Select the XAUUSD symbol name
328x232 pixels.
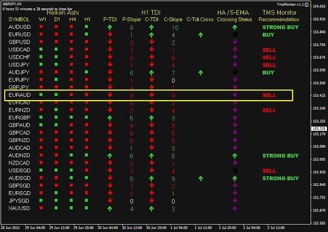tap(19, 208)
